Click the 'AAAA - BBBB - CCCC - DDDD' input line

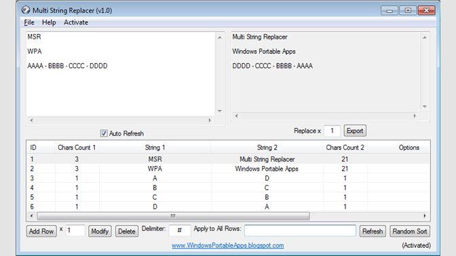pyautogui.click(x=67, y=66)
